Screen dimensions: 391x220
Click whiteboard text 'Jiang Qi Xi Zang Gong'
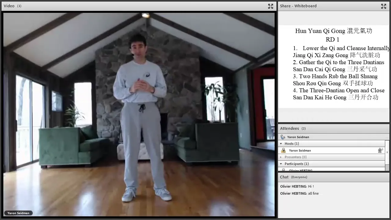point(320,55)
